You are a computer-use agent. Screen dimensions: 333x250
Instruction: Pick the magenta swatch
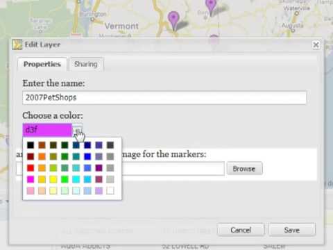(x=31, y=179)
